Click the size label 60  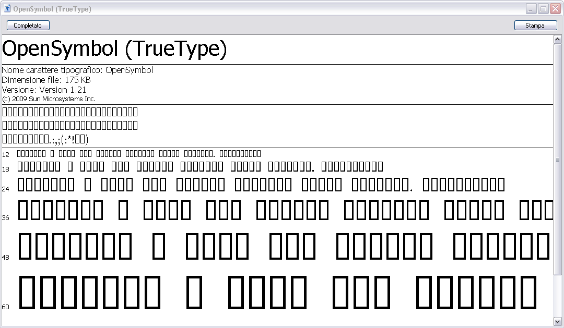coord(5,307)
